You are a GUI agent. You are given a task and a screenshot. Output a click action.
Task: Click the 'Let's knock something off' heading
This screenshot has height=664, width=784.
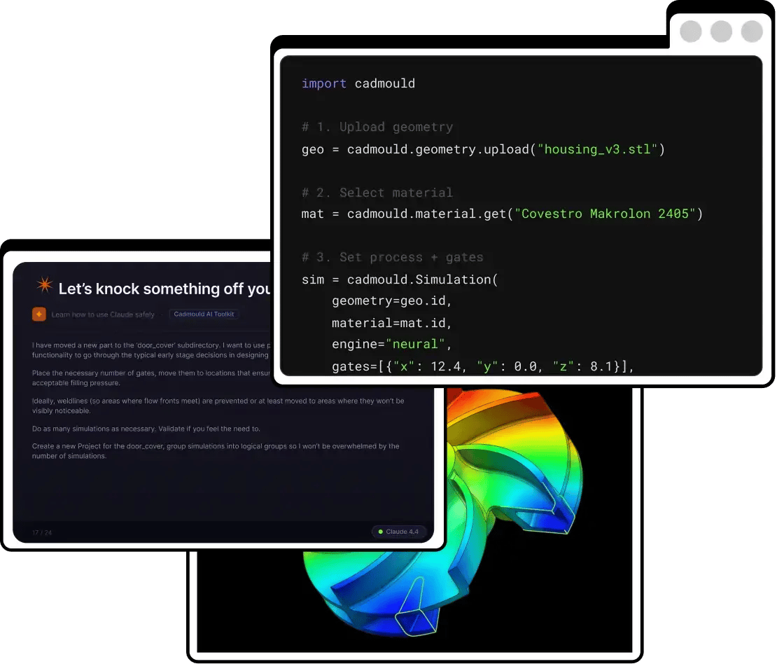point(164,289)
